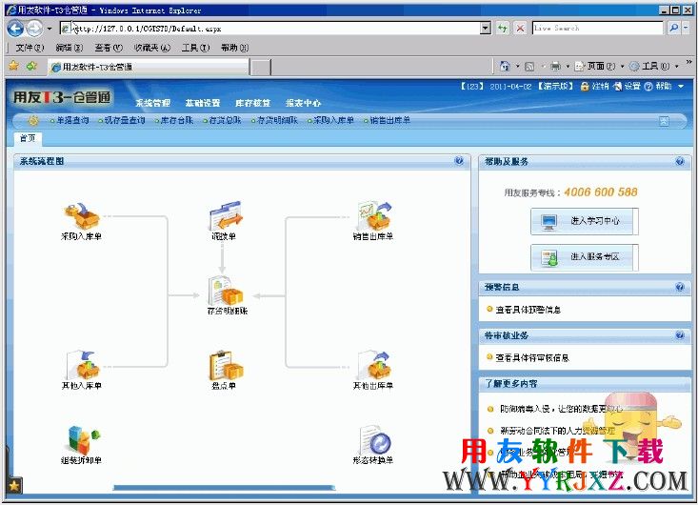Open the 调拨单 flowchart icon
Screen dimensions: 698x505
[226, 215]
